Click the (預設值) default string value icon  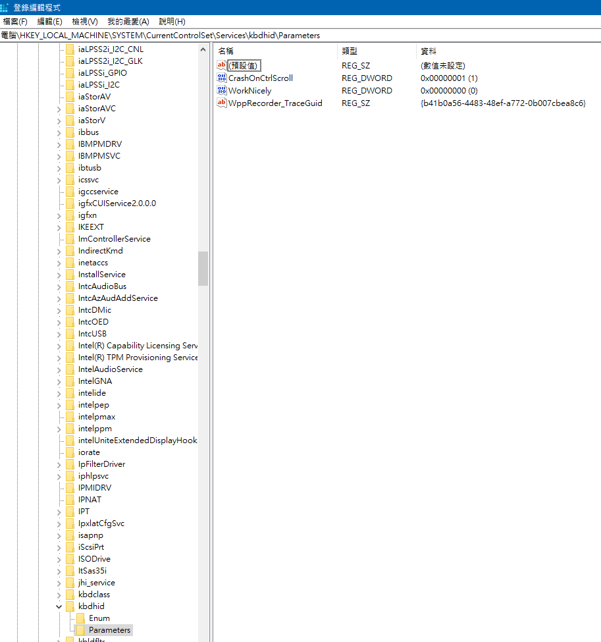pos(221,66)
